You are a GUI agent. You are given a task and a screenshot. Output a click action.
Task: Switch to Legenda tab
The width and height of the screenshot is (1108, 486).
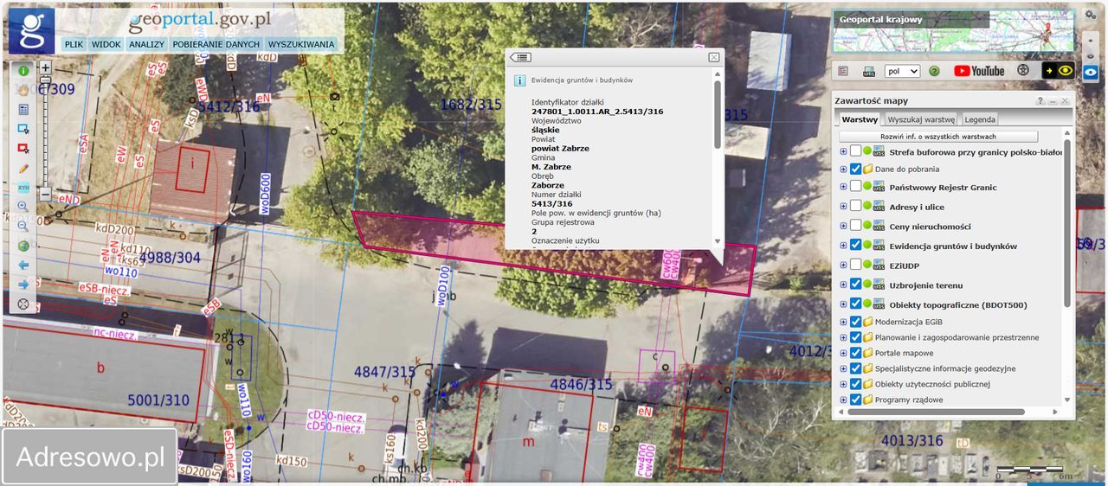coord(980,119)
